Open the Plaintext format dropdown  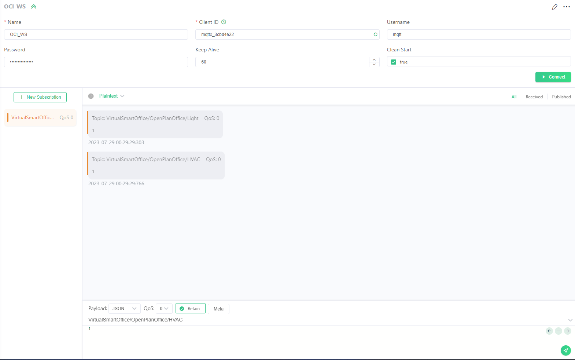point(112,96)
